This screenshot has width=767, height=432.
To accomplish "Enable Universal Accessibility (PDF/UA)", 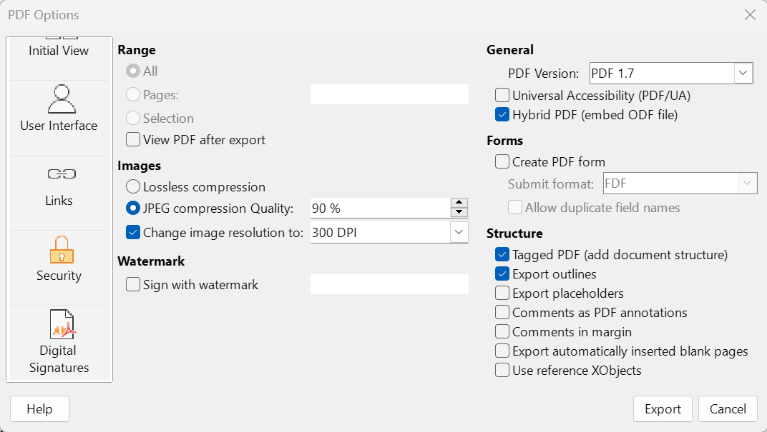I will 502,95.
